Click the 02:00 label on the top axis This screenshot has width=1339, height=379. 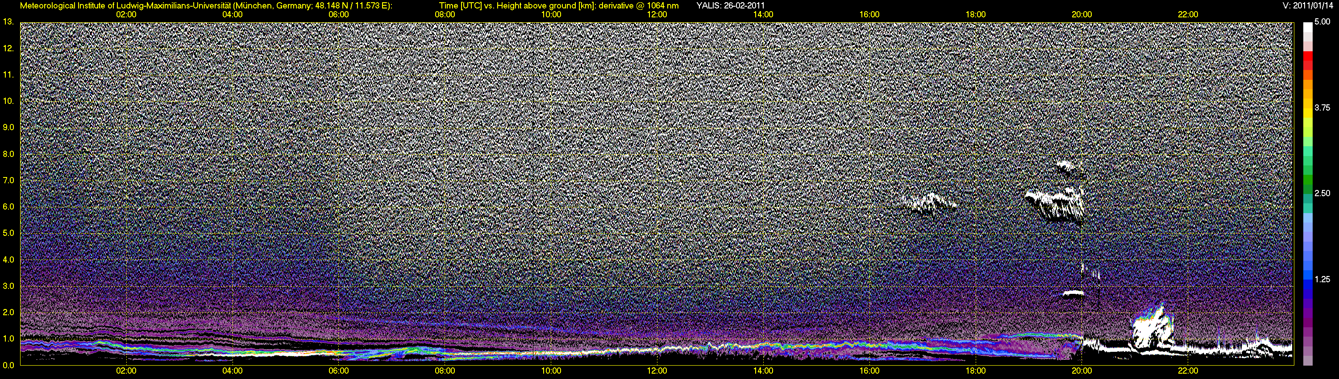(126, 15)
